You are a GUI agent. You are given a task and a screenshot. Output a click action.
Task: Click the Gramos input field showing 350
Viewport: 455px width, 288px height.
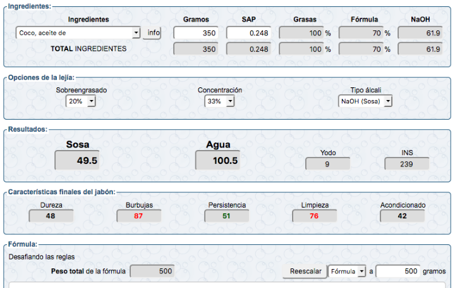[196, 33]
